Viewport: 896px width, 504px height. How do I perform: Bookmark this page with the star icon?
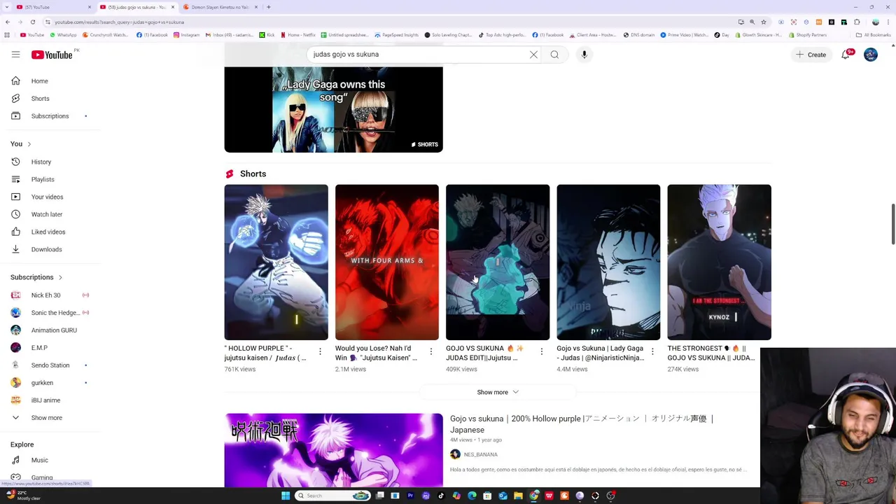(764, 22)
